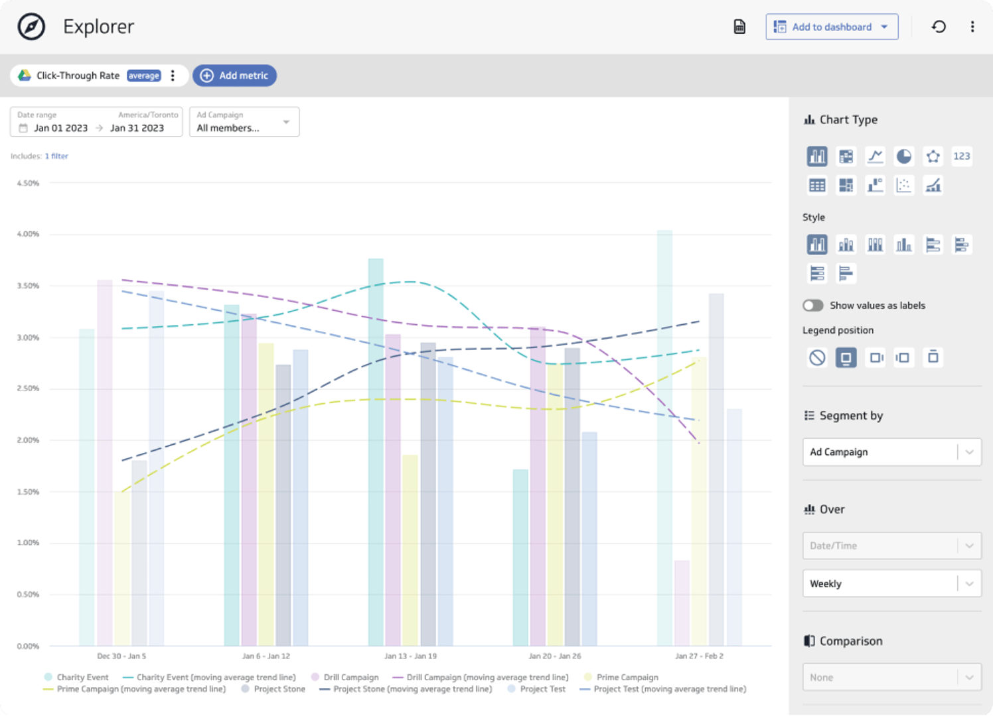The height and width of the screenshot is (716, 993).
Task: Open the Ad Campaign filter dropdown
Action: 244,122
